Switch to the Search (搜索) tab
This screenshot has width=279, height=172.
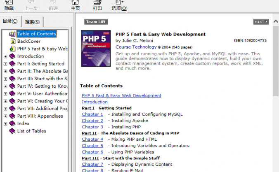(x=32, y=22)
